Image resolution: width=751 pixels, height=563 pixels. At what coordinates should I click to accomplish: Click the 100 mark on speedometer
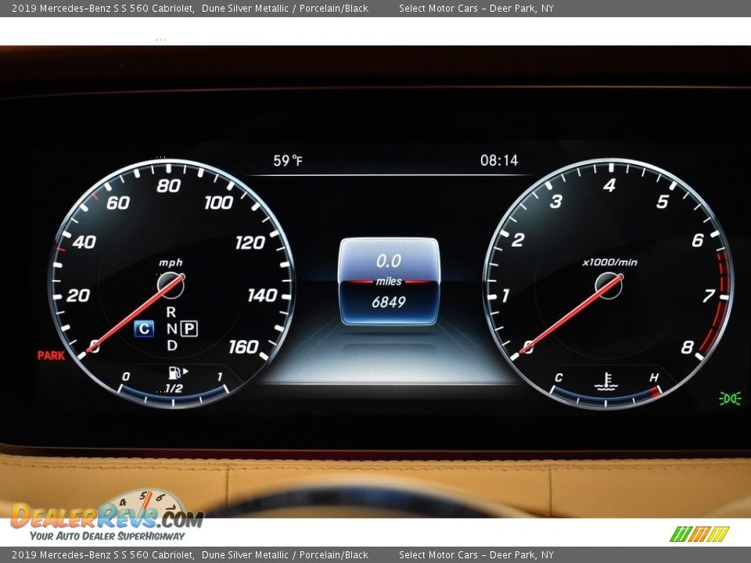tap(219, 203)
